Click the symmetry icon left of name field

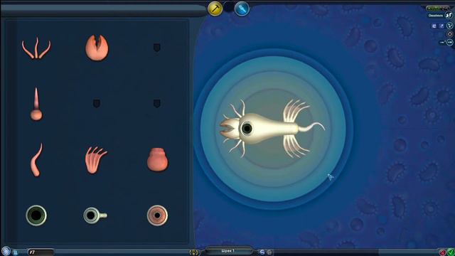[x=193, y=252]
